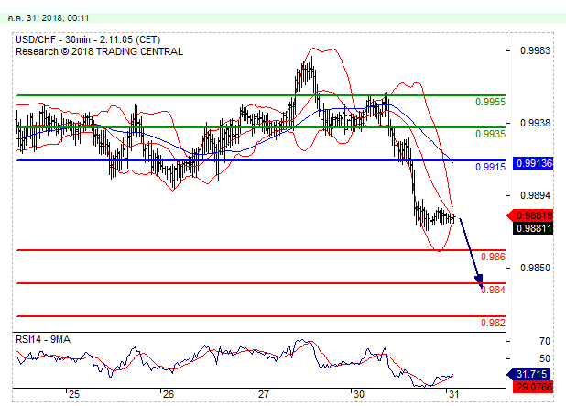Click the 0.984 support level label
This screenshot has height=406, width=566.
coord(493,290)
